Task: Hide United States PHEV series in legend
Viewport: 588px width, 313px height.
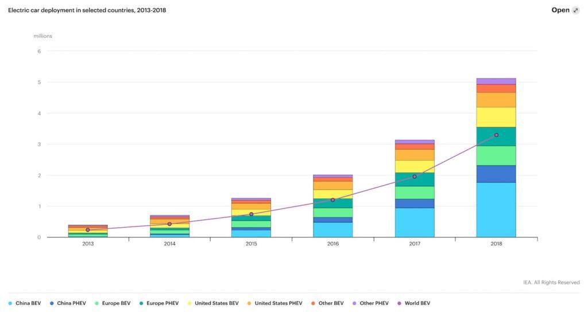Action: click(277, 303)
